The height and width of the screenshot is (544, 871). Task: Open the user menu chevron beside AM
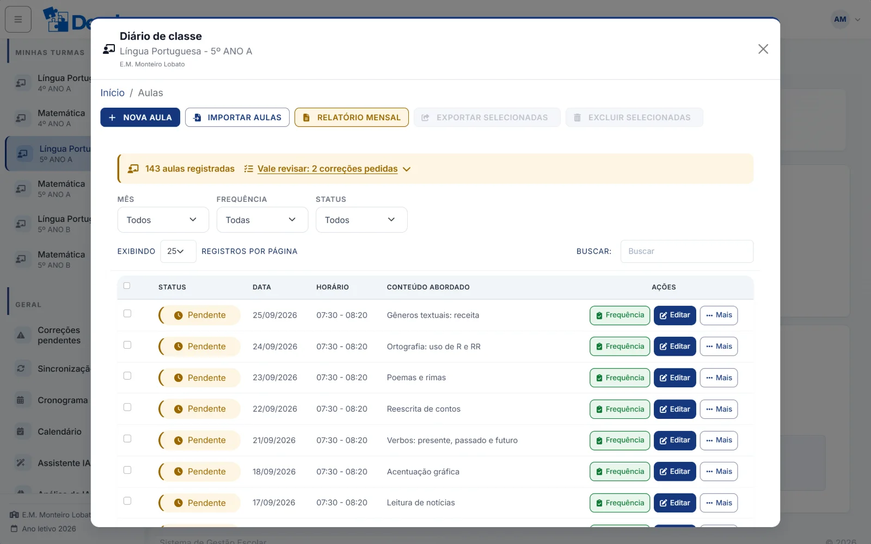[x=858, y=20]
